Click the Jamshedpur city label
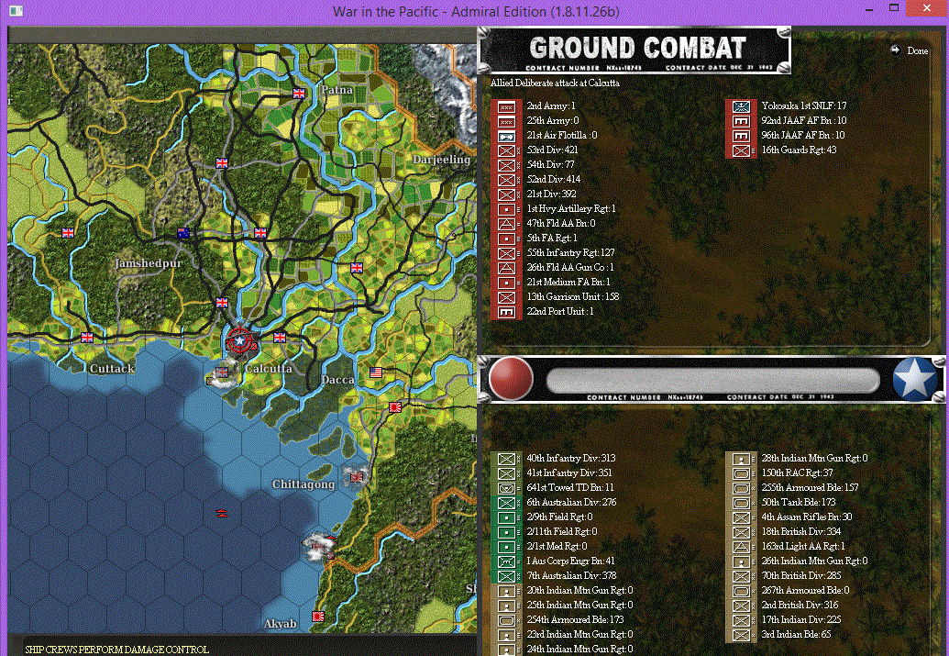 149,263
